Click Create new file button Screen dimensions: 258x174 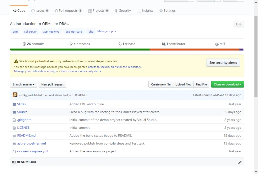[161, 84]
